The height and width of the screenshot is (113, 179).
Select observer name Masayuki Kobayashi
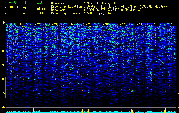click(x=102, y=3)
